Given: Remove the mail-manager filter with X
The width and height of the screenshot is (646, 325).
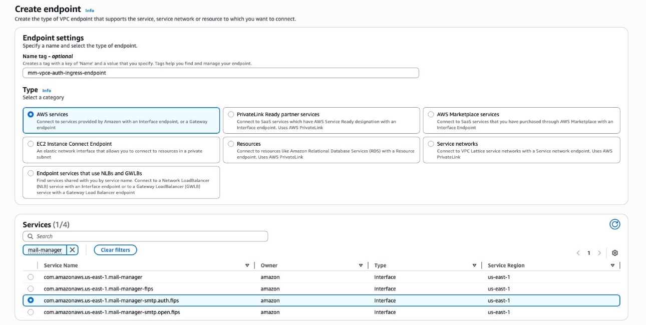Looking at the screenshot, I should [x=73, y=250].
